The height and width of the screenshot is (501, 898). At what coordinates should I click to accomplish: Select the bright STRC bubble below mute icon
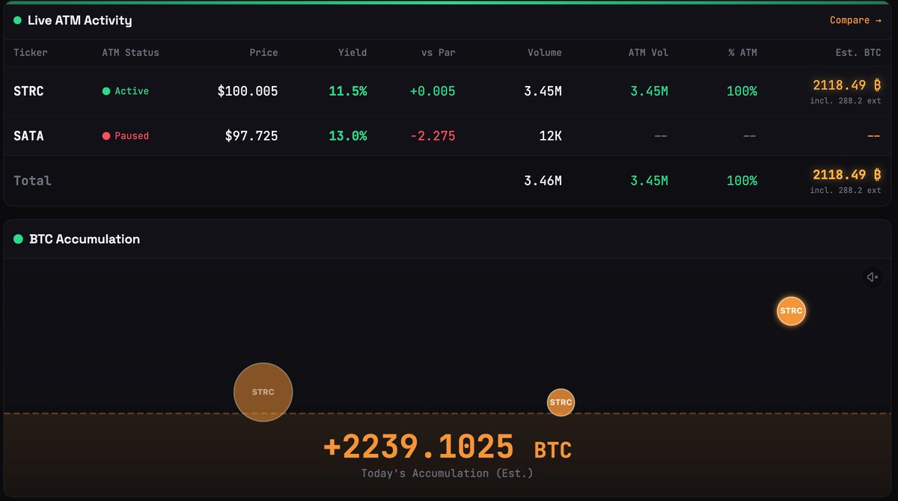(x=791, y=311)
